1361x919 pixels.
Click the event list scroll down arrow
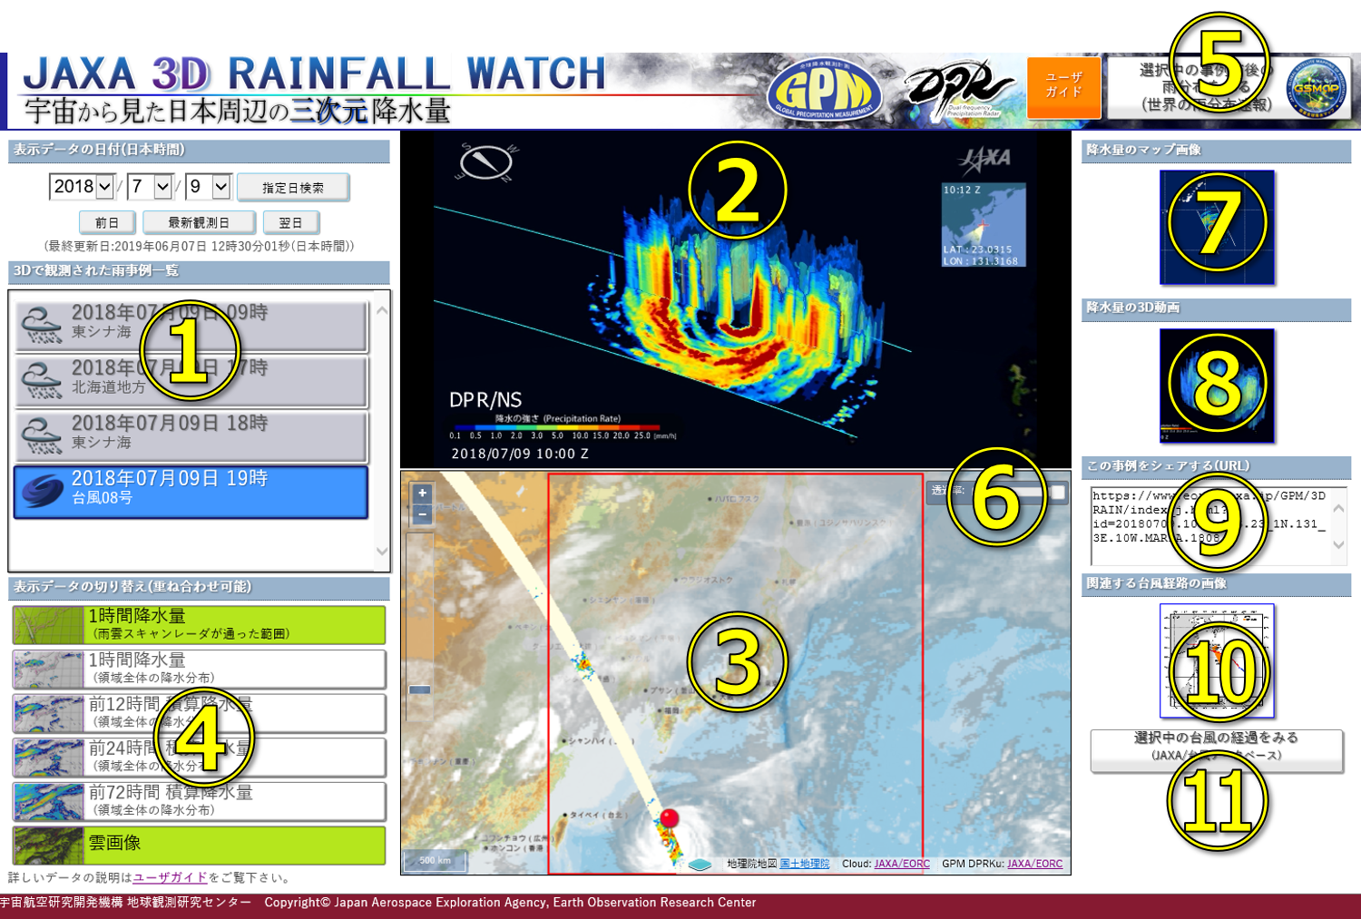pos(382,552)
